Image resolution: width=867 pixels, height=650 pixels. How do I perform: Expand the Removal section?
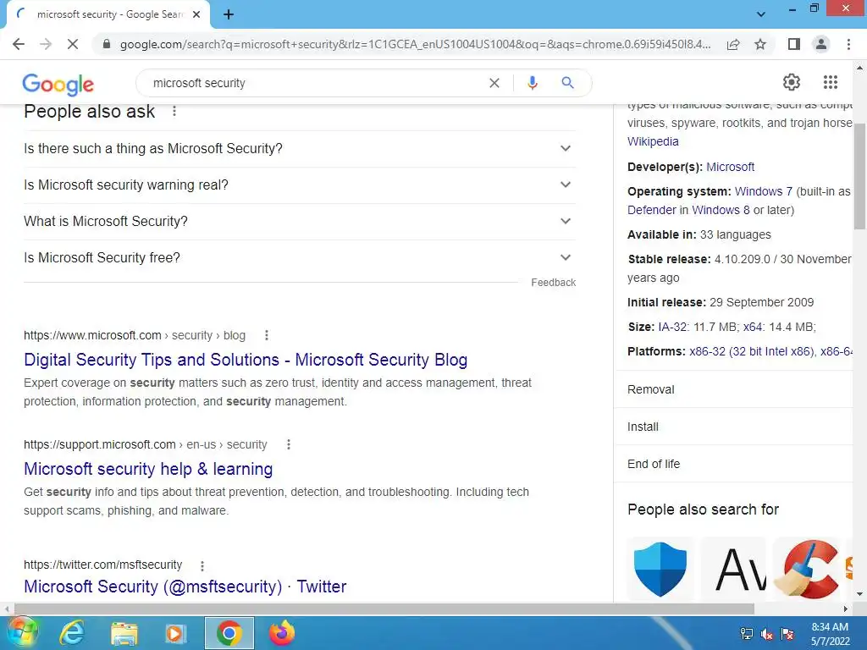point(733,389)
